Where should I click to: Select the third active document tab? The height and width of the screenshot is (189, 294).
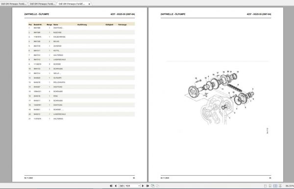click(72, 4)
